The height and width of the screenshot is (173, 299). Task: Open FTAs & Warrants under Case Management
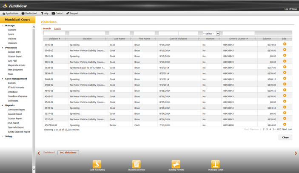pos(16,88)
